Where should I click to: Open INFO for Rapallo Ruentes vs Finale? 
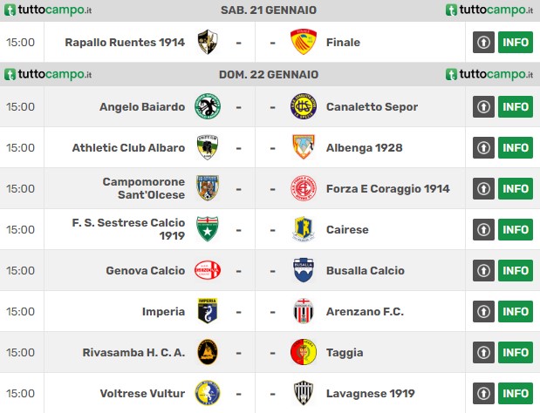pyautogui.click(x=516, y=43)
